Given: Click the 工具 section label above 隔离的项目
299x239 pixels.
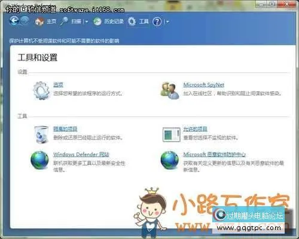Looking at the screenshot, I should tap(22, 116).
